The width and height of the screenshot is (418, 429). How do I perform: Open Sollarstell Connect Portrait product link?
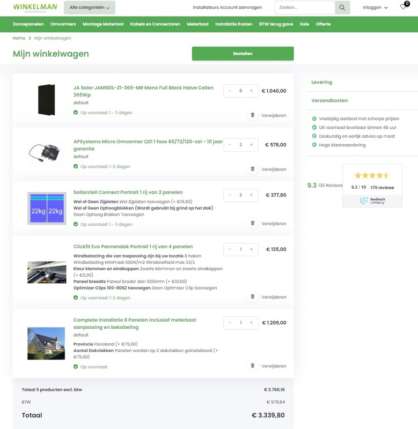[128, 193]
